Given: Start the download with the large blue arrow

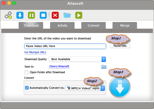Looking at the screenshot, I should 120,87.
